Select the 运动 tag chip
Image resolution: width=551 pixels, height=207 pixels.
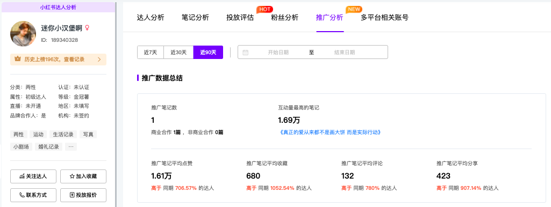[38, 135]
